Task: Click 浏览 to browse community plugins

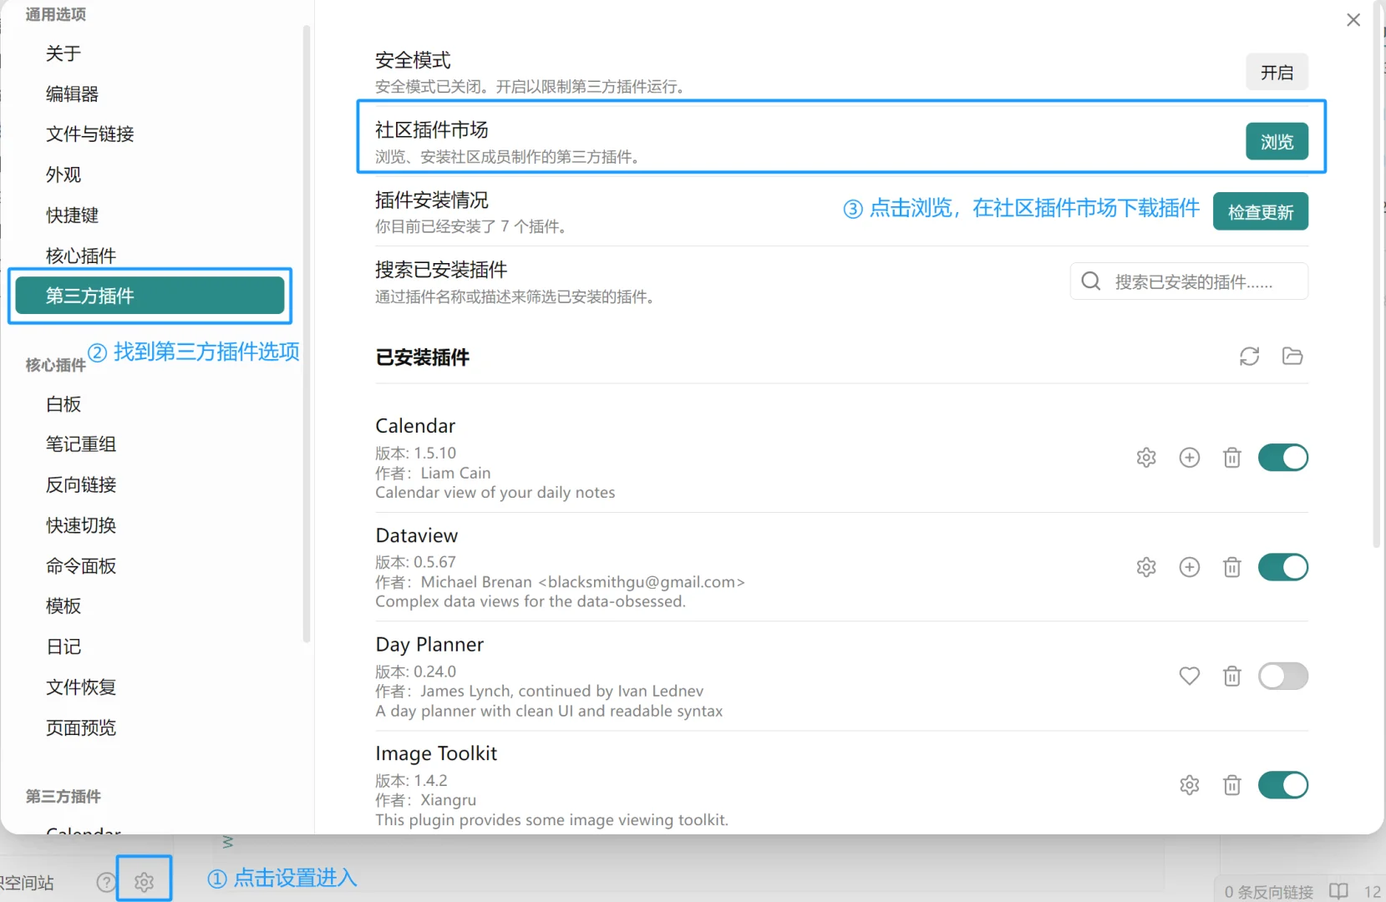Action: click(1277, 142)
